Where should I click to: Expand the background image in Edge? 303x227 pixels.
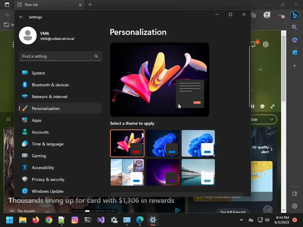[x=273, y=106]
